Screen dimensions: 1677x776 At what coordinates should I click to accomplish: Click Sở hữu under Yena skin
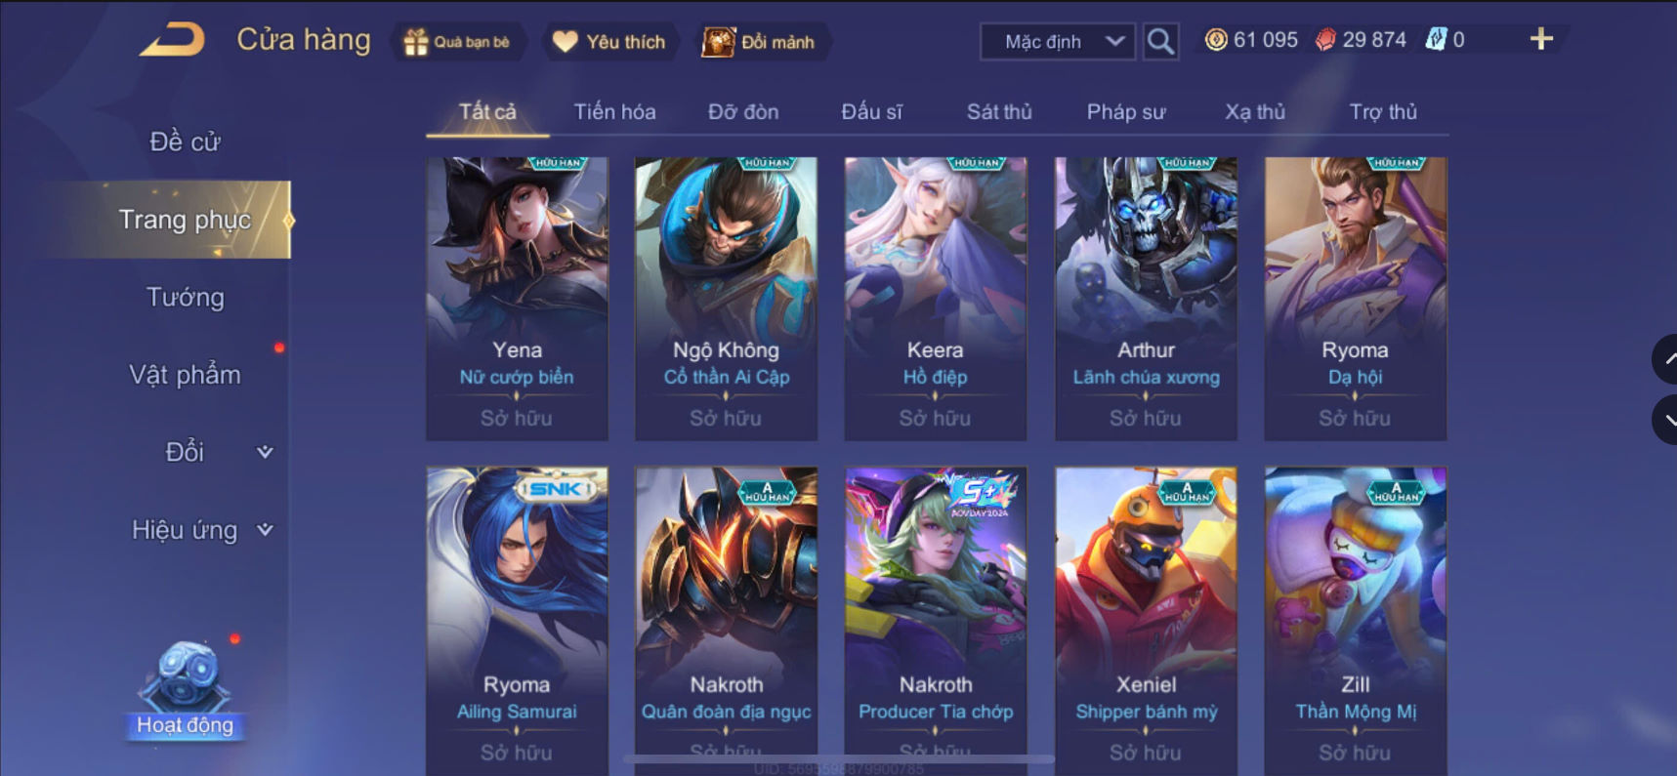tap(517, 418)
